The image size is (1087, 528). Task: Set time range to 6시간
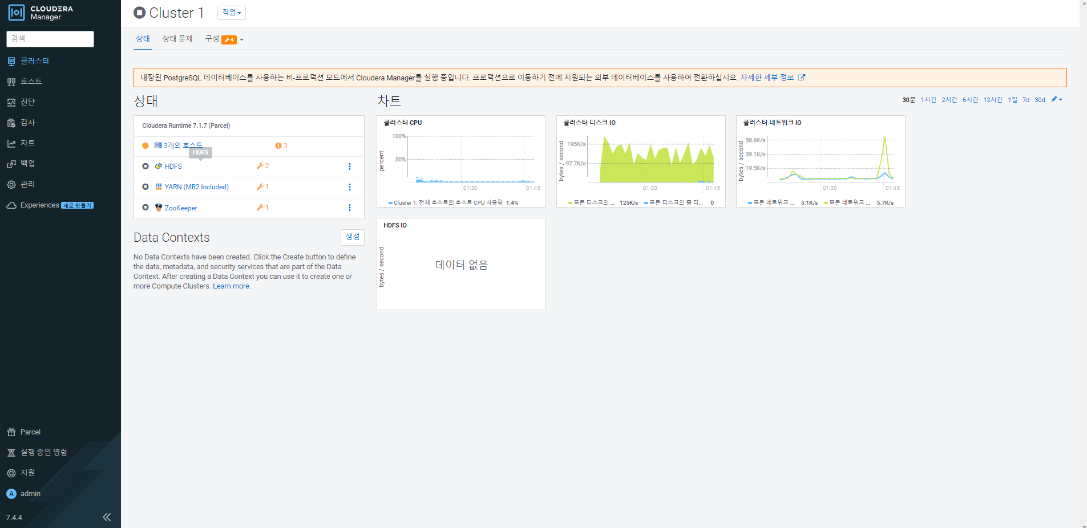[971, 100]
